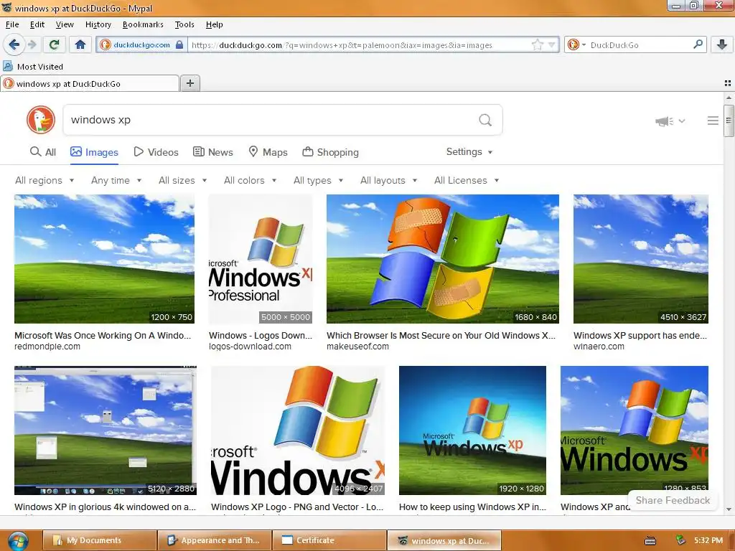Viewport: 735px width, 551px height.
Task: Click the Forward arrow button
Action: (x=32, y=44)
